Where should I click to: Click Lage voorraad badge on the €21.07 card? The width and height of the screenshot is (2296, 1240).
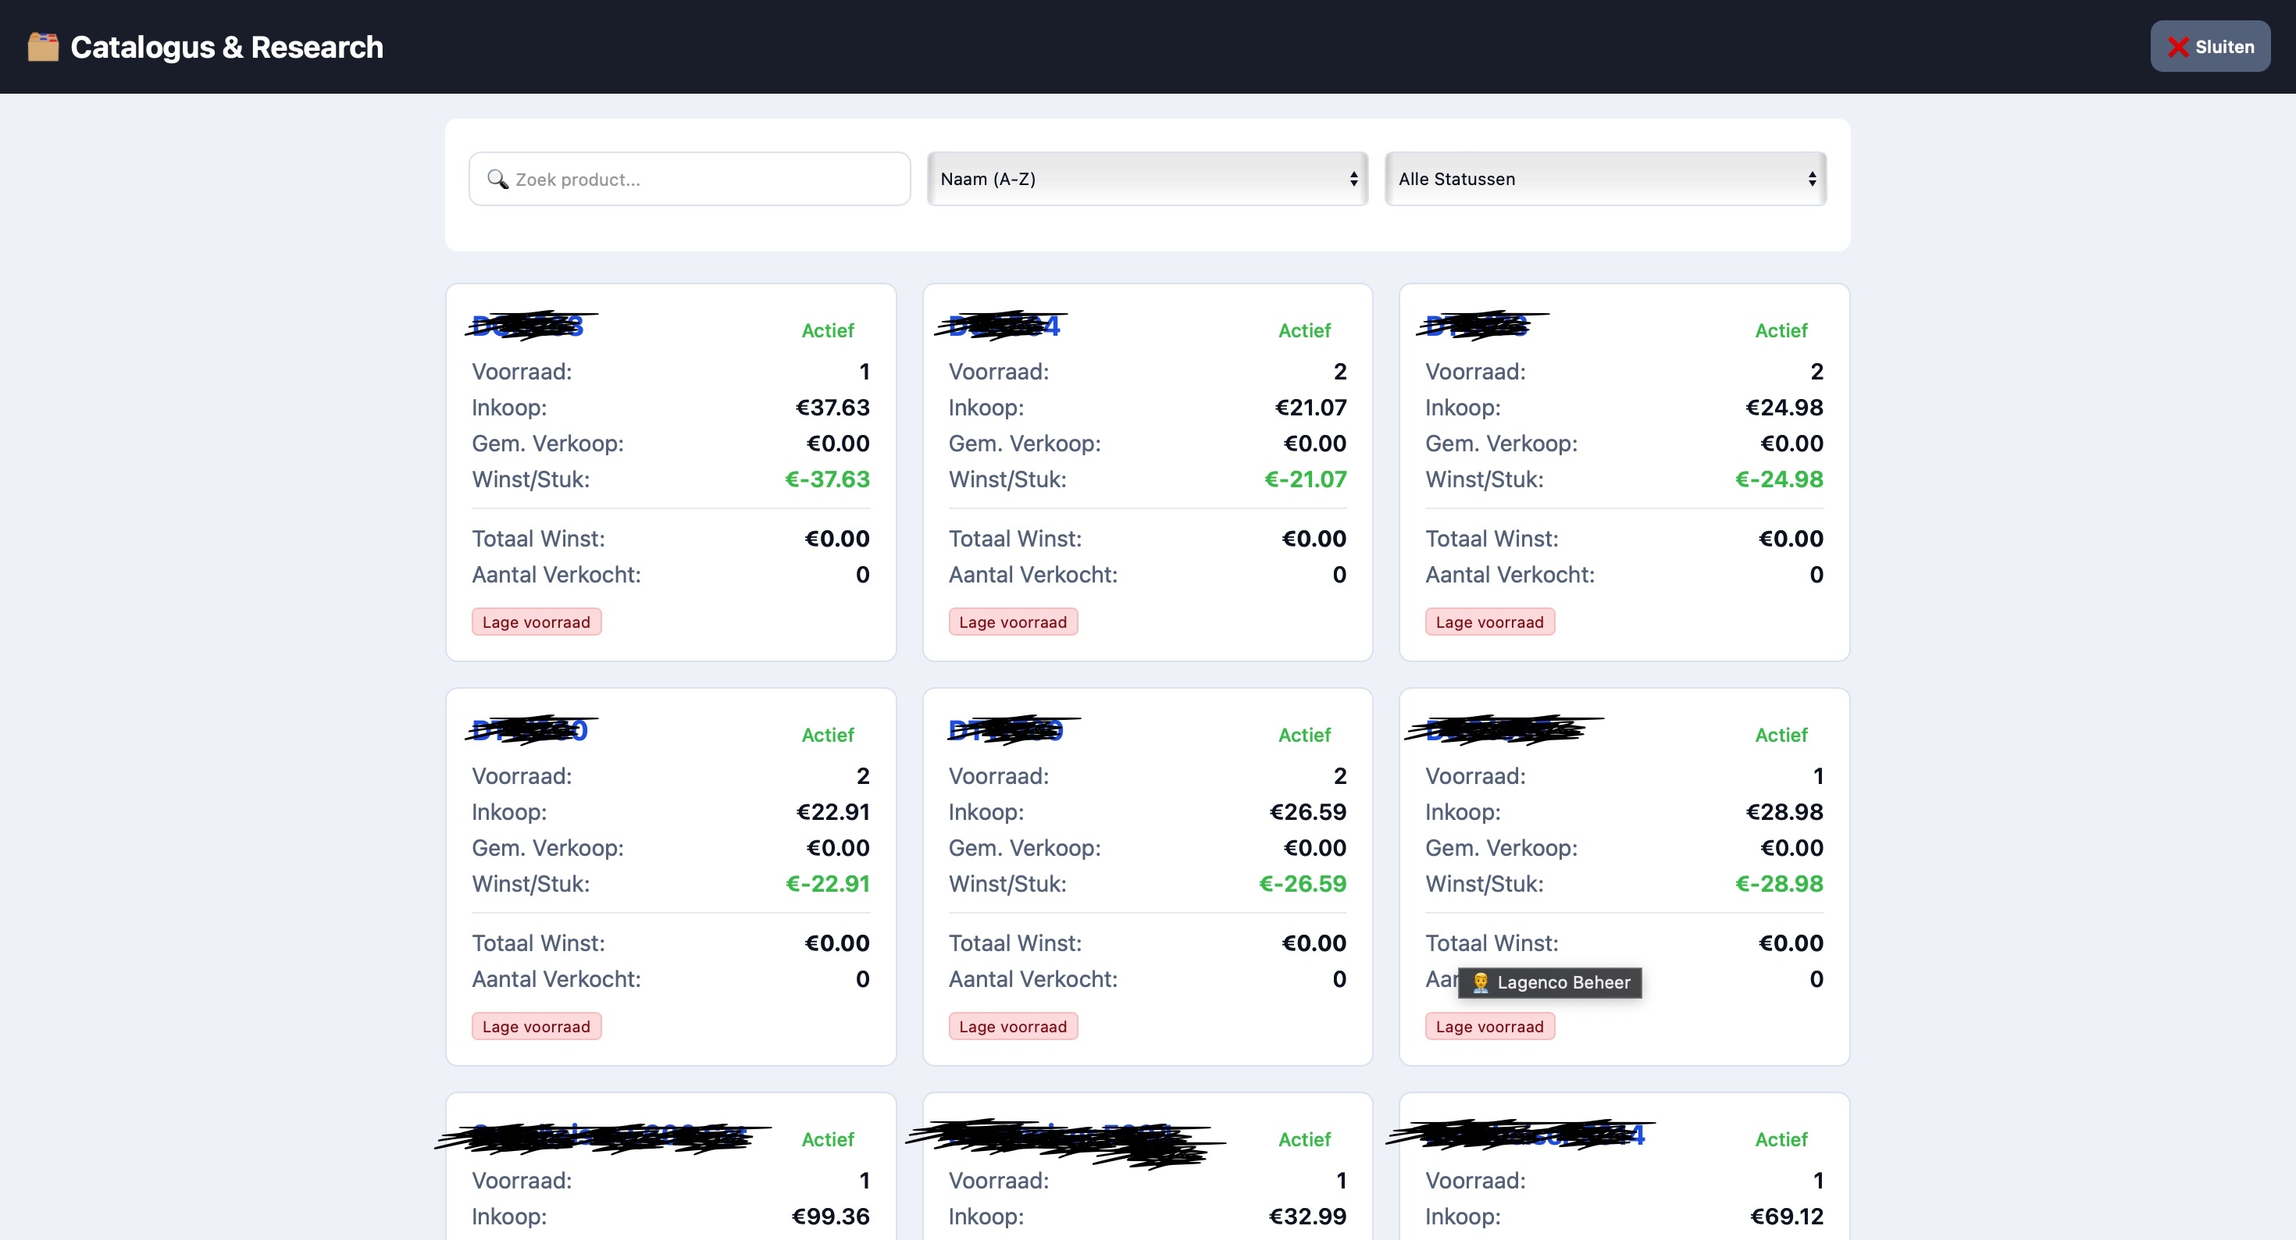click(1014, 622)
